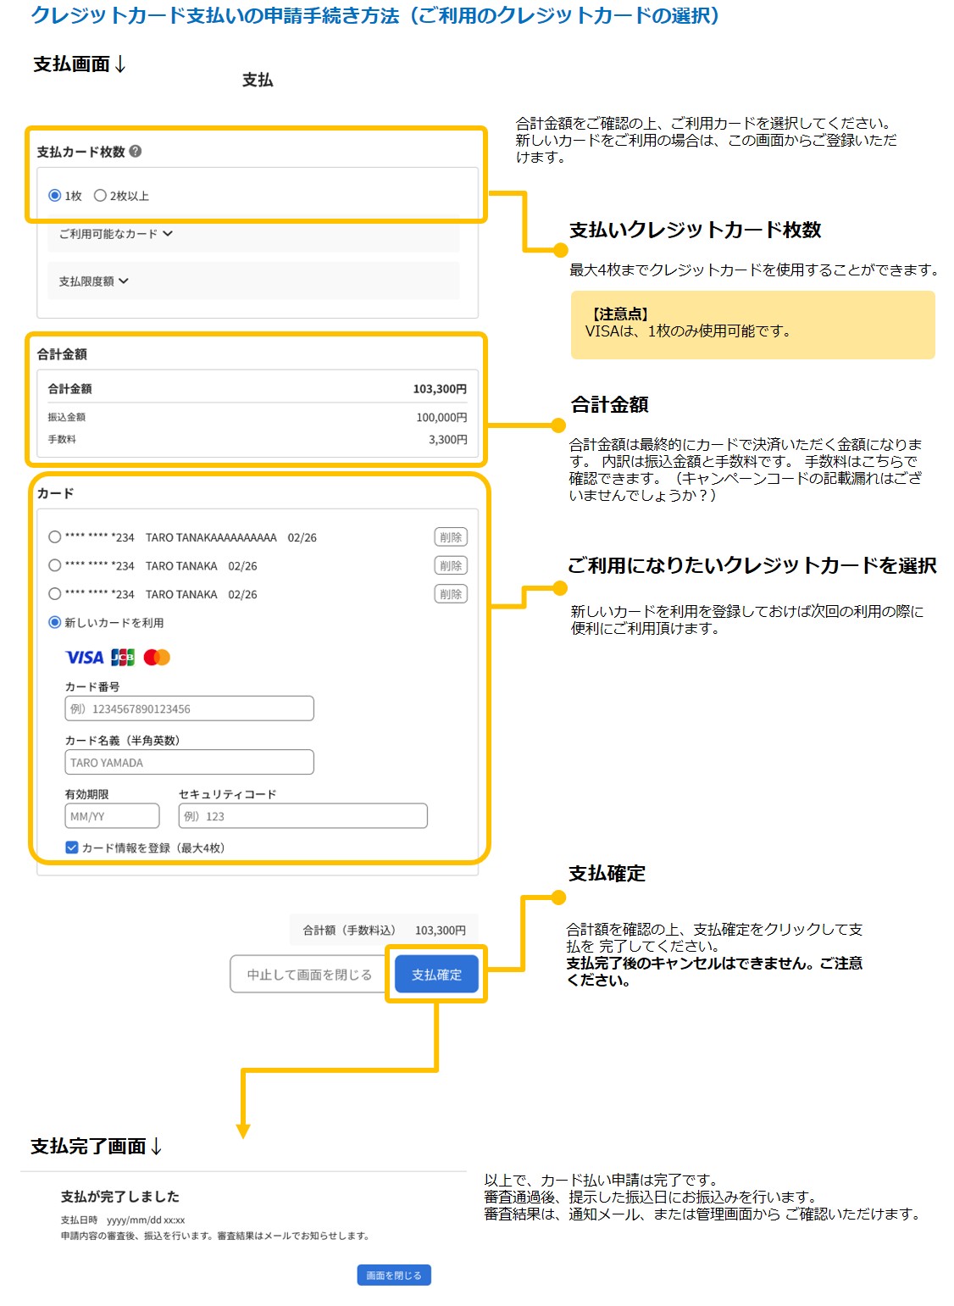
Task: Click the 支払確定 button
Action: pos(436,975)
